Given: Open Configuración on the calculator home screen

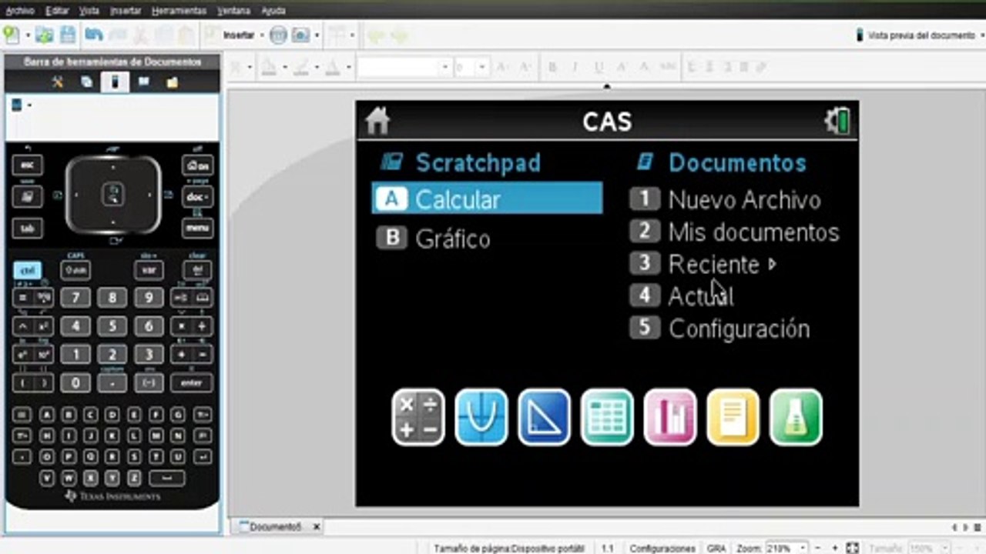Looking at the screenshot, I should pyautogui.click(x=719, y=329).
